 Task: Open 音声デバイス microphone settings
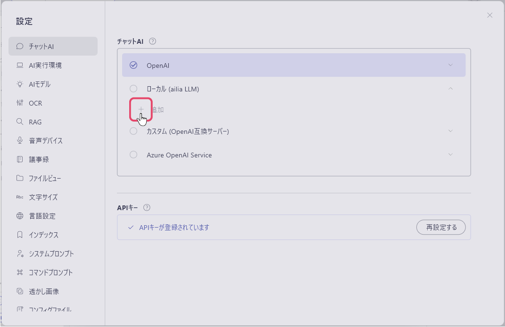point(45,141)
